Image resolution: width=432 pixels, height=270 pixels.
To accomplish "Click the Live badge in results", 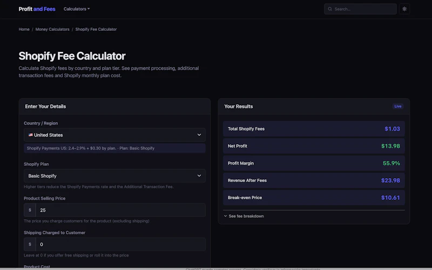I will point(398,106).
